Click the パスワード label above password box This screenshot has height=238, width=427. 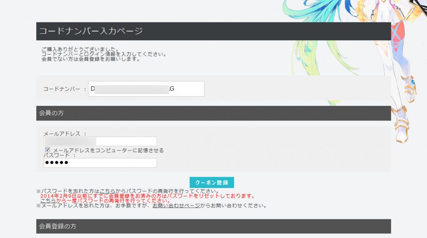[x=56, y=155]
